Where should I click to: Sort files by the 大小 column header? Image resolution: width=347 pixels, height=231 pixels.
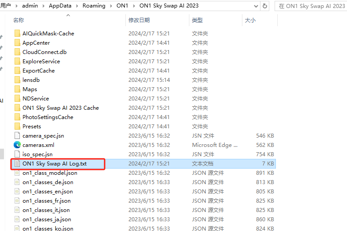click(x=249, y=20)
